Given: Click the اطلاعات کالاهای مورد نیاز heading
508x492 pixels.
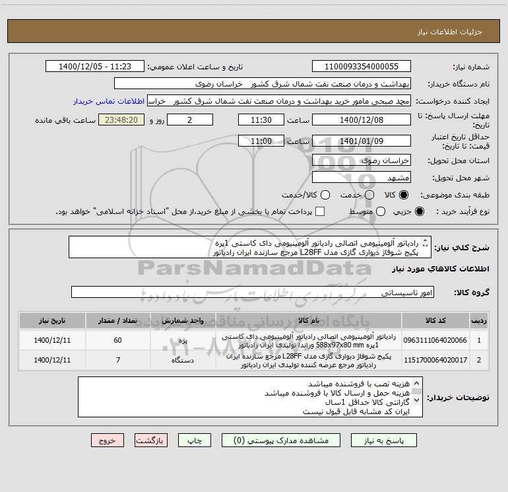Looking at the screenshot, I should 441,269.
